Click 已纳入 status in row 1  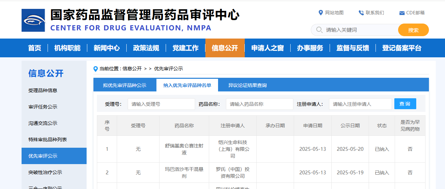pos(382,149)
